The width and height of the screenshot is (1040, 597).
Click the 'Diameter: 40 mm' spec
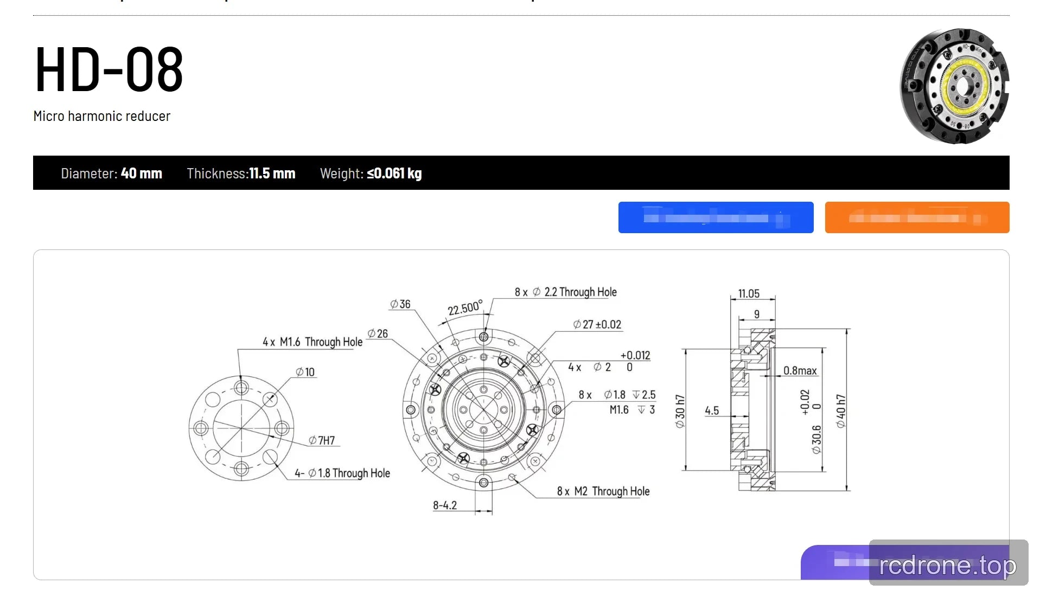(111, 174)
